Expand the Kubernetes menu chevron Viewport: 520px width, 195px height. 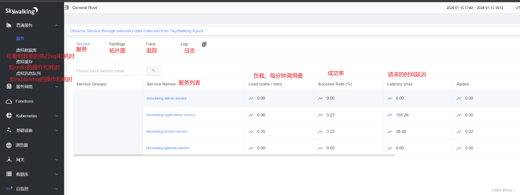[57, 116]
